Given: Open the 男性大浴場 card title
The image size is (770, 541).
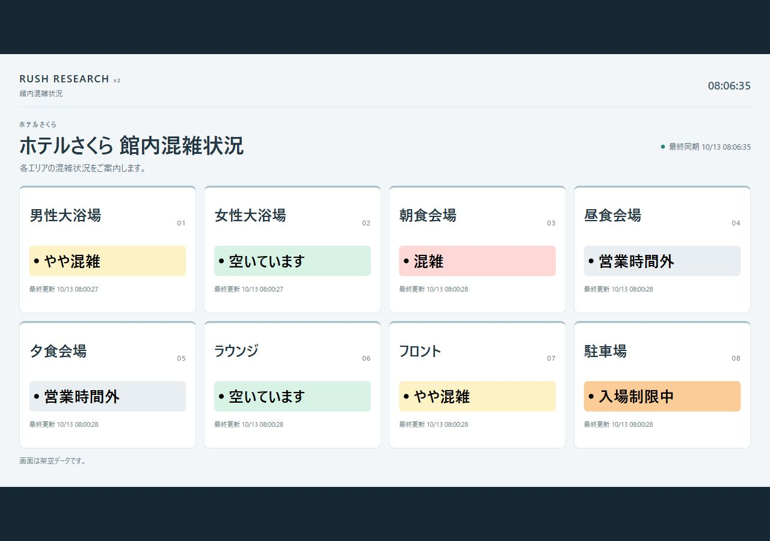Looking at the screenshot, I should pyautogui.click(x=66, y=215).
